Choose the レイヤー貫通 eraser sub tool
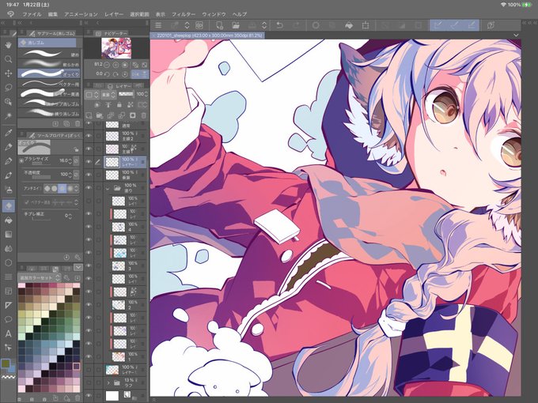 (x=49, y=93)
